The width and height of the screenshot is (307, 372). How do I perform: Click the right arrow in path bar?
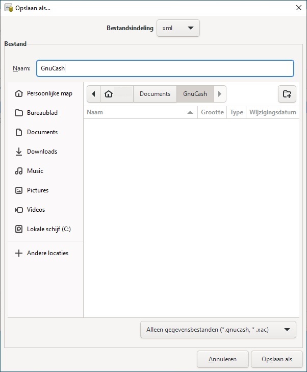click(x=220, y=94)
